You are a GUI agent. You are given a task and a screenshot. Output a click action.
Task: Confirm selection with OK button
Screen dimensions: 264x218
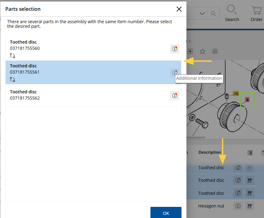(166, 213)
